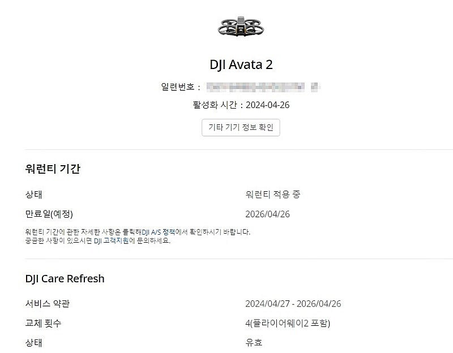Click the service period 2024/04/27 - 2026/04/26
Screen dimensions: 453x353
[x=293, y=303]
